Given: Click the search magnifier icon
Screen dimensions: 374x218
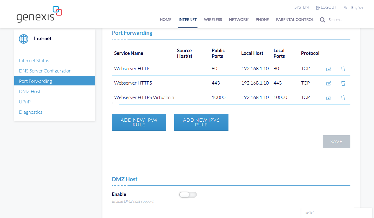Looking at the screenshot, I should (x=322, y=20).
